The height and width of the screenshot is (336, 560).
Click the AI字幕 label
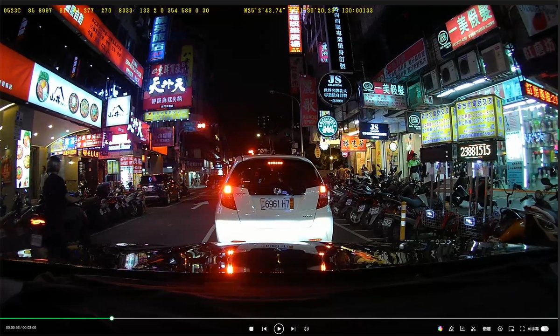(533, 329)
